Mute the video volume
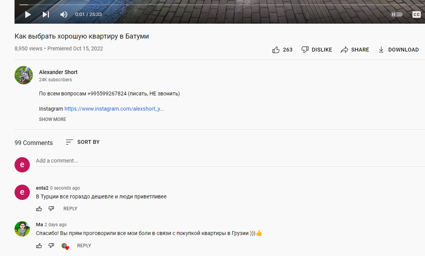 pos(64,14)
